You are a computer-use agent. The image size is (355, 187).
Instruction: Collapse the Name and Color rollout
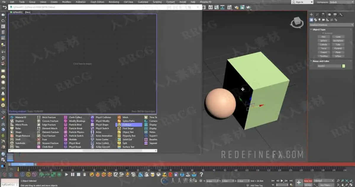pyautogui.click(x=321, y=61)
